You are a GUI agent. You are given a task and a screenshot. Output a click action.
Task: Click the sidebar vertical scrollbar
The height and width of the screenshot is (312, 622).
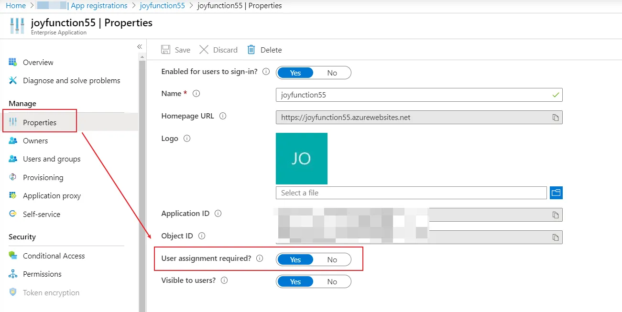click(x=142, y=186)
